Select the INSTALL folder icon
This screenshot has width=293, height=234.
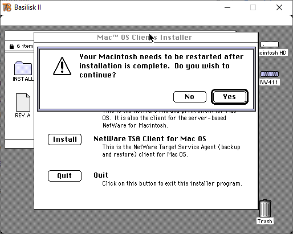[23, 68]
